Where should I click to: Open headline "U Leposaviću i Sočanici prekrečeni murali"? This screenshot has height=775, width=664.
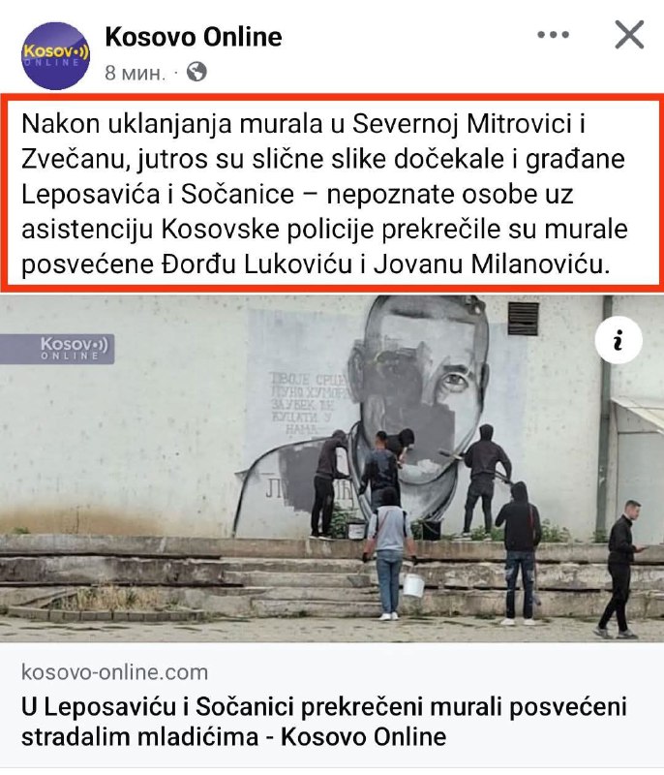(x=323, y=707)
